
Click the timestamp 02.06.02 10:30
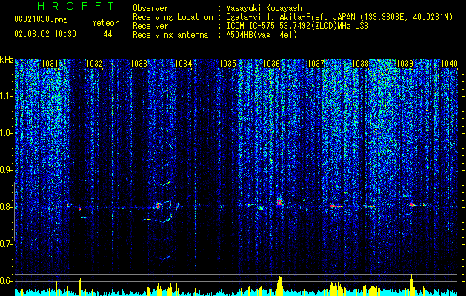(x=45, y=34)
